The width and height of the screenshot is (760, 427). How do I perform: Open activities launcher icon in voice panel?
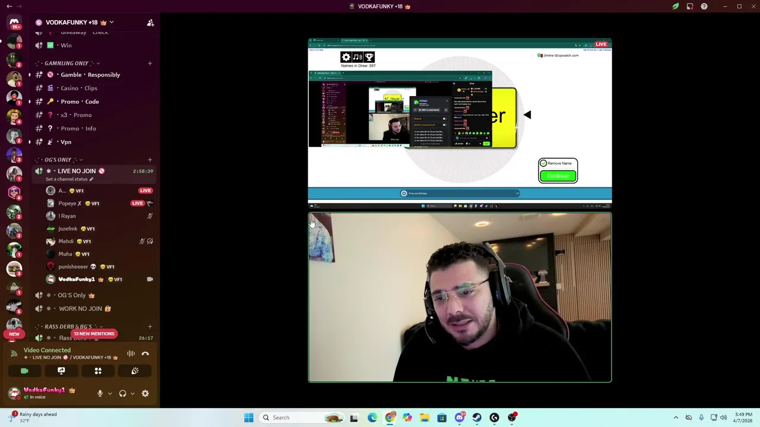[x=98, y=371]
